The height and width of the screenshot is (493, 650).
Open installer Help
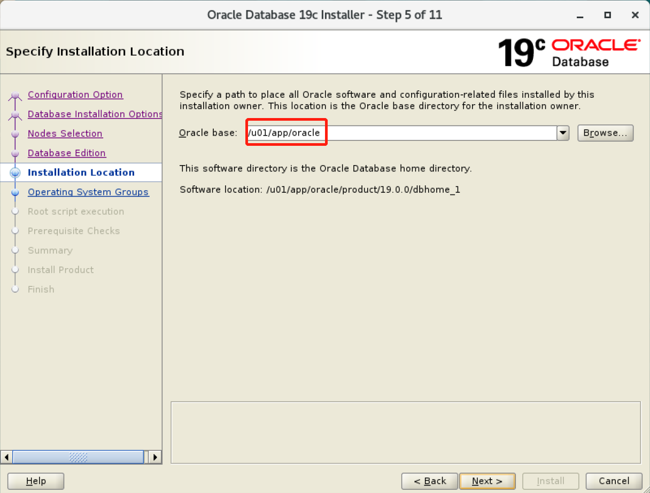(x=36, y=481)
